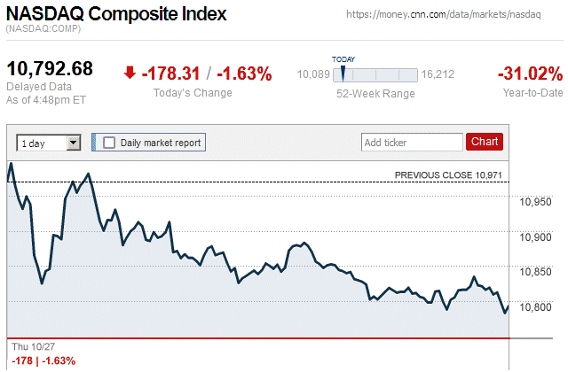The height and width of the screenshot is (372, 568).
Task: Click the TODAY marker on the range bar
Action: point(343,74)
